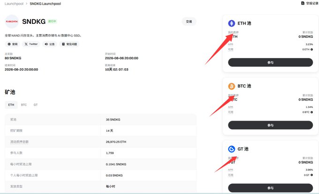Click the 每小时 distribution type cell
This screenshot has height=194, width=319.
click(x=110, y=187)
